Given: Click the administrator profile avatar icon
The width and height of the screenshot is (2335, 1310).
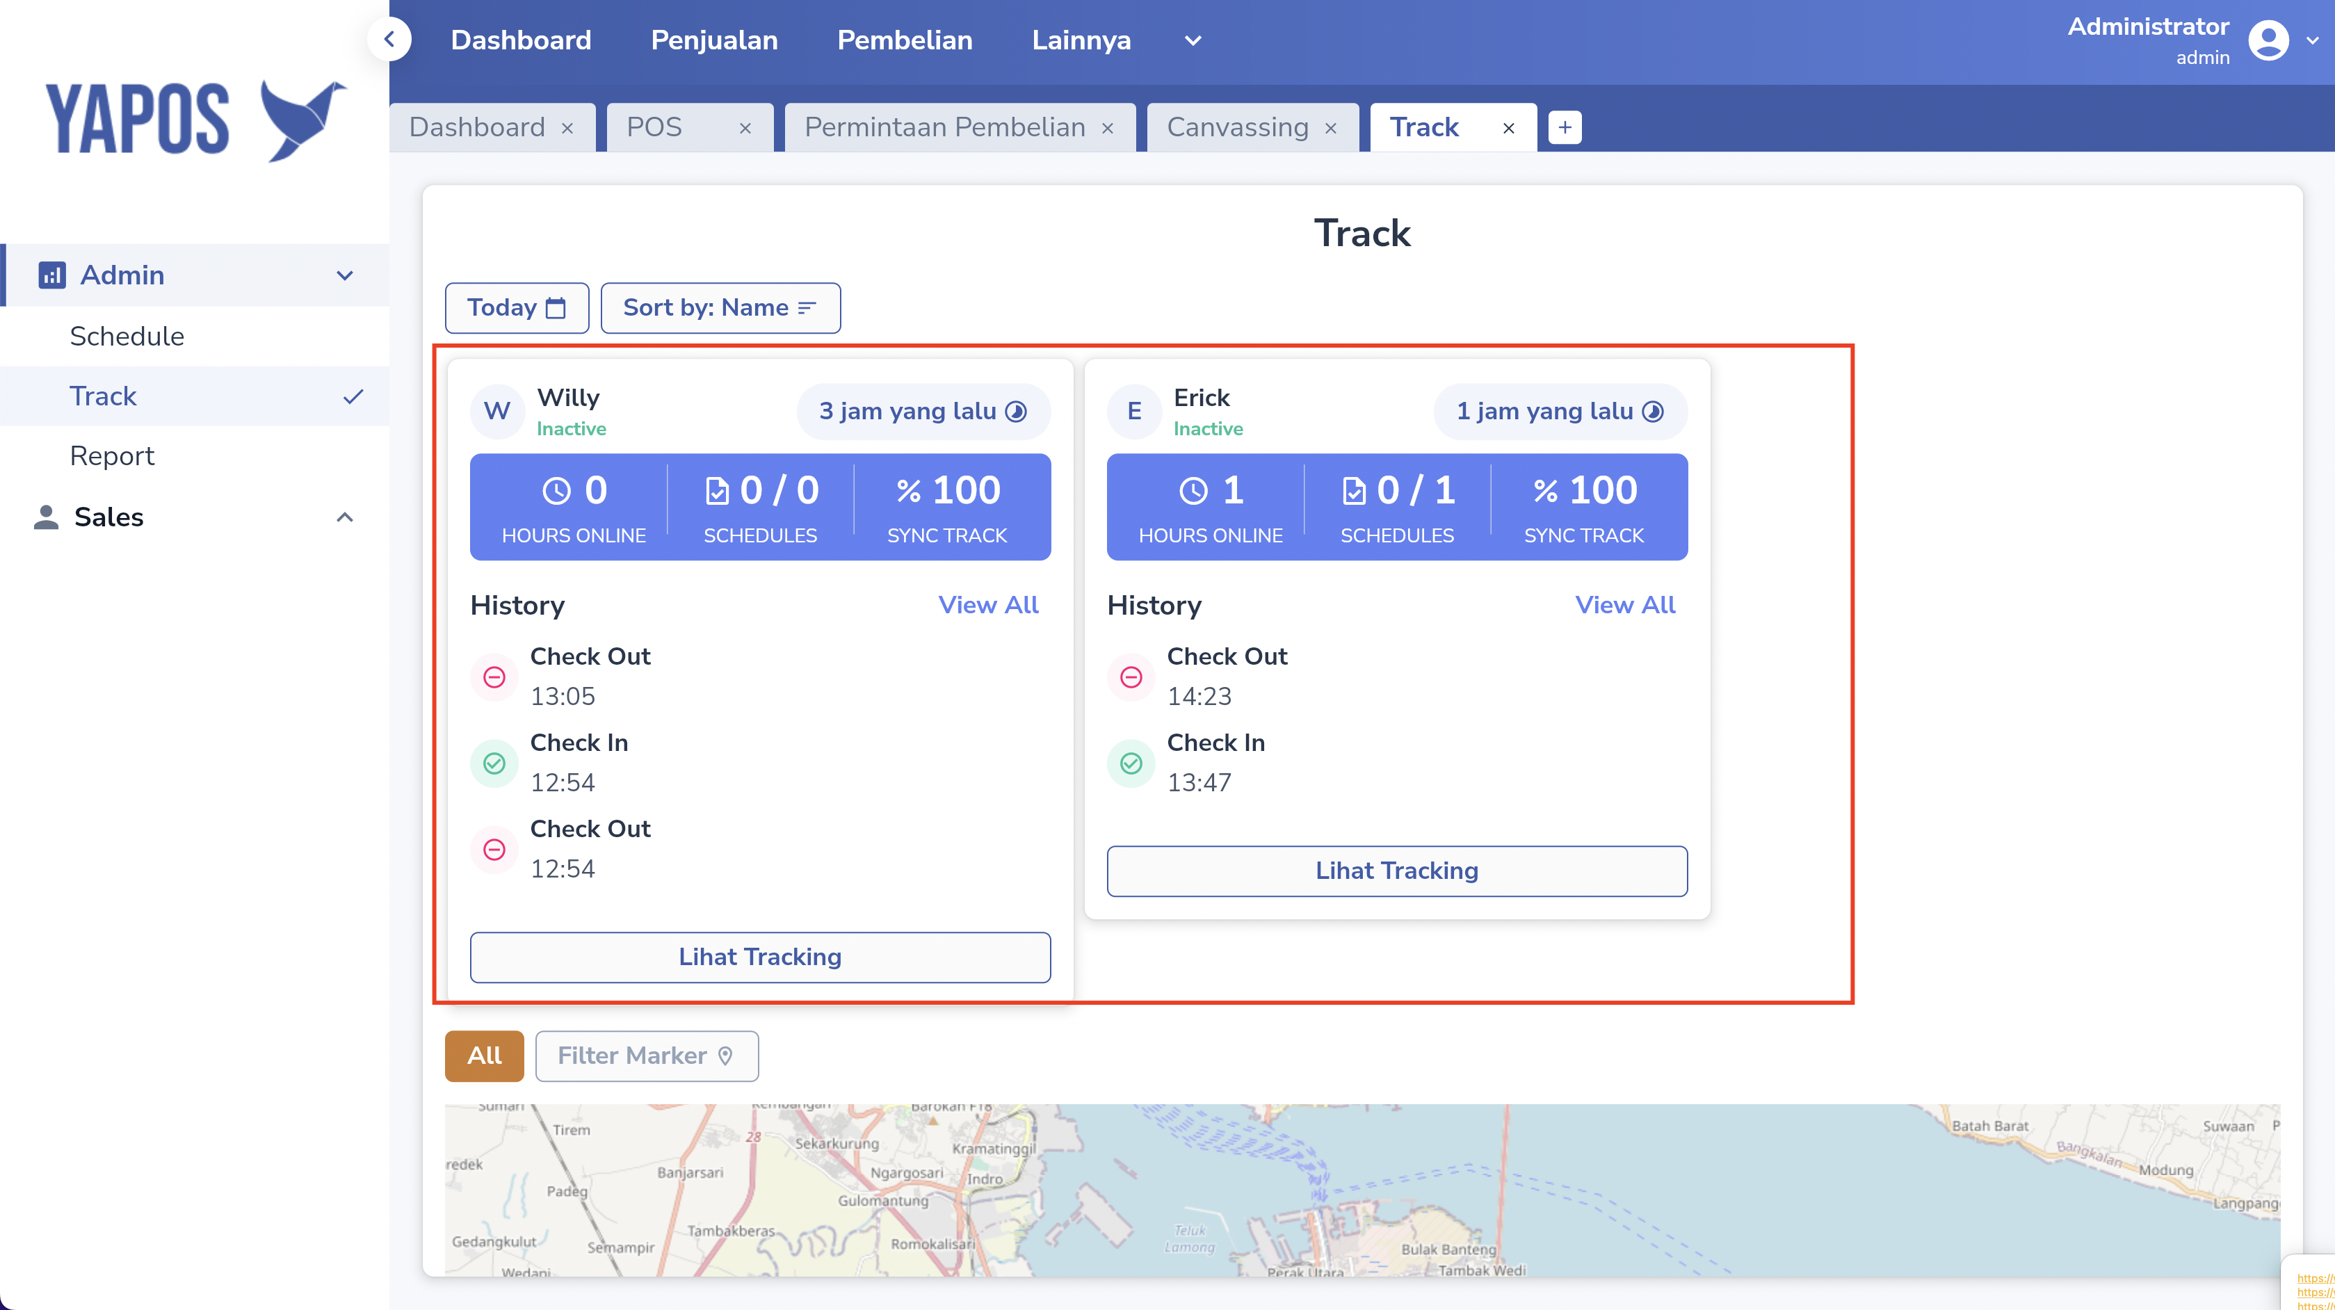Looking at the screenshot, I should (x=2268, y=40).
